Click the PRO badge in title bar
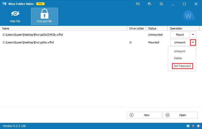The height and width of the screenshot is (129, 202). click(40, 4)
